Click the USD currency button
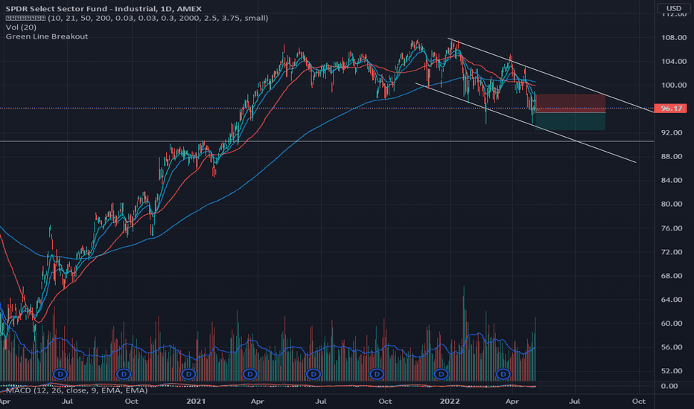694x409 pixels. [674, 8]
